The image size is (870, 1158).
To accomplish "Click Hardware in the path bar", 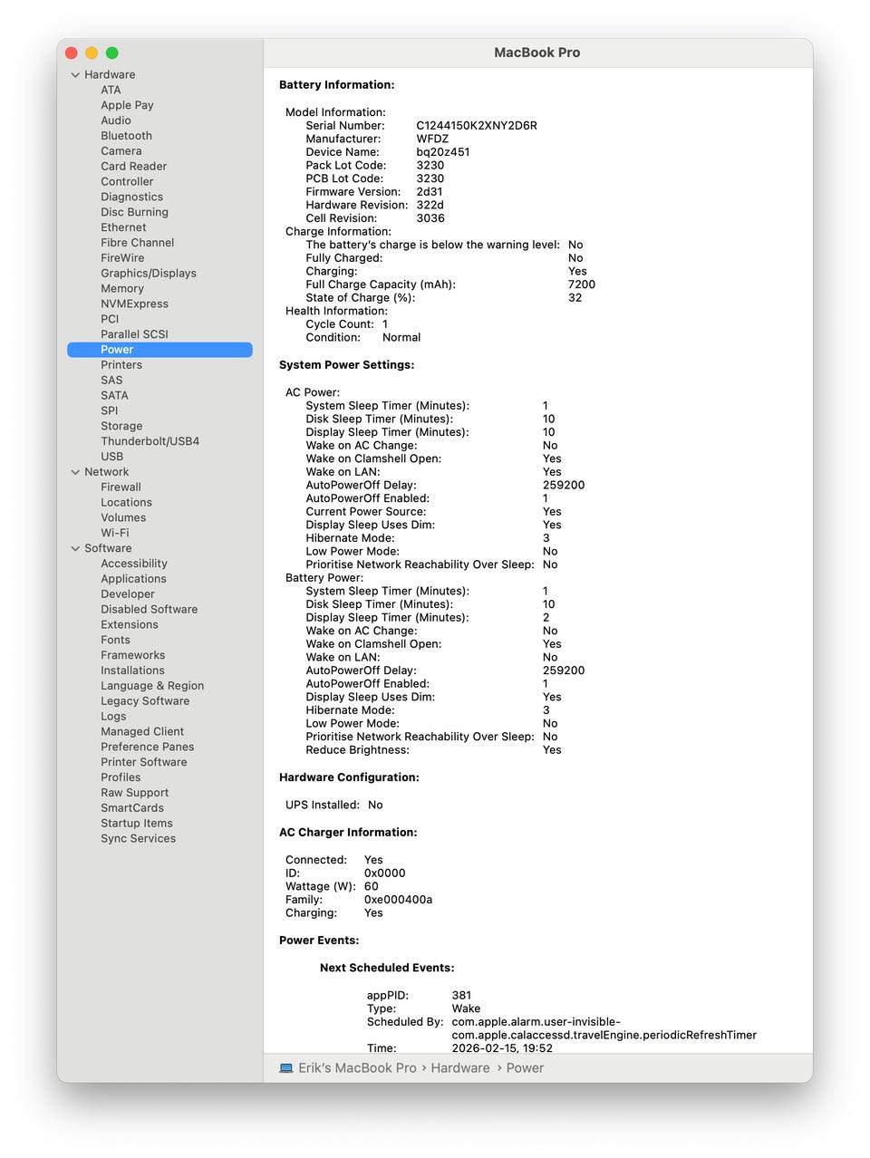I will coord(460,1068).
